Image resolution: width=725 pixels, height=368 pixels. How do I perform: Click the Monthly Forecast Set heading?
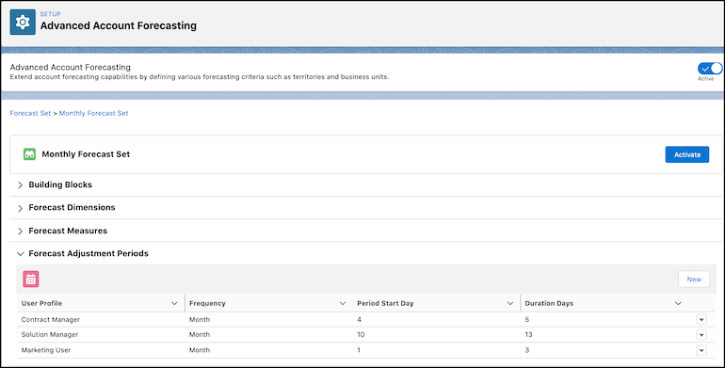click(86, 154)
